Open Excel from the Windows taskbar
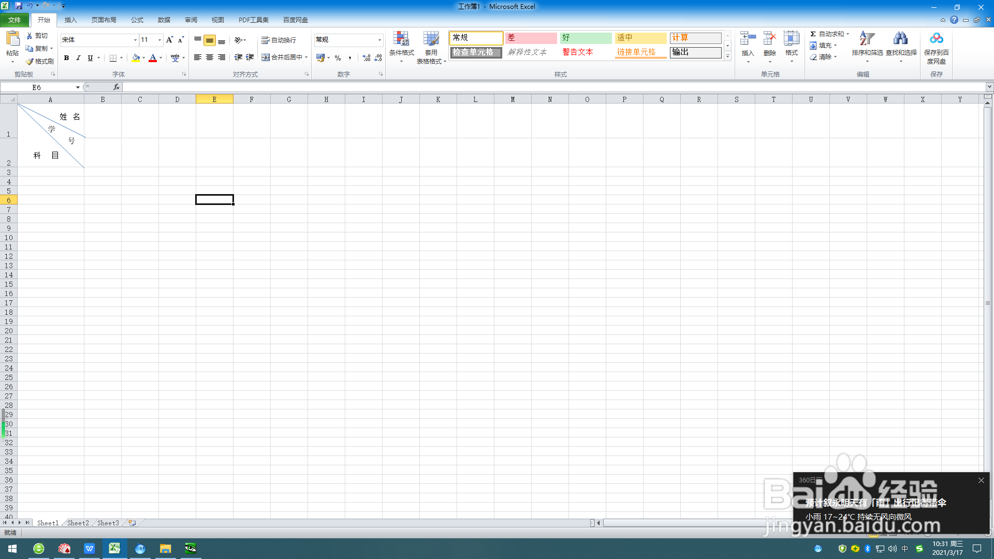The image size is (994, 559). (x=114, y=548)
